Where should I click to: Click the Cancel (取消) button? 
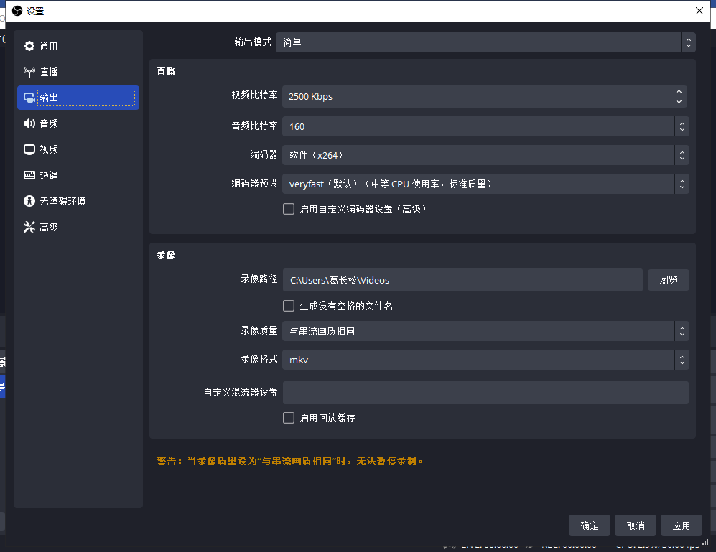coord(636,525)
